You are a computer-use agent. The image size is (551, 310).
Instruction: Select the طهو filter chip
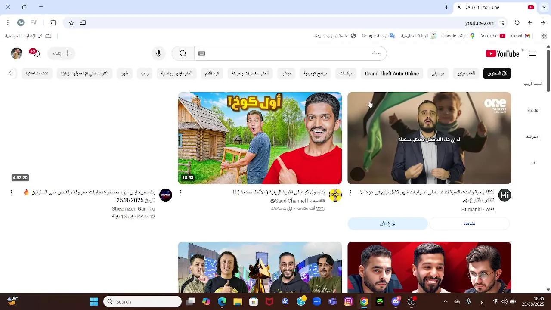click(125, 74)
